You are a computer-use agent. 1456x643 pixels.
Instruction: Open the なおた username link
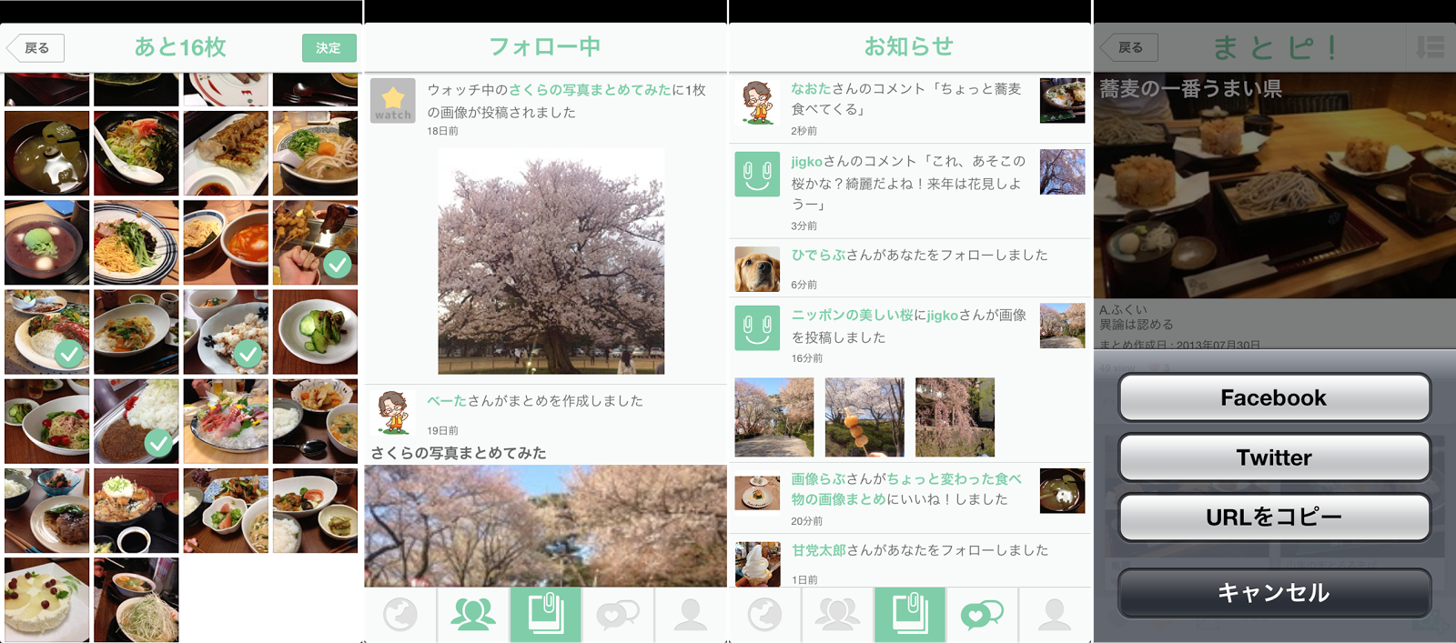click(811, 89)
